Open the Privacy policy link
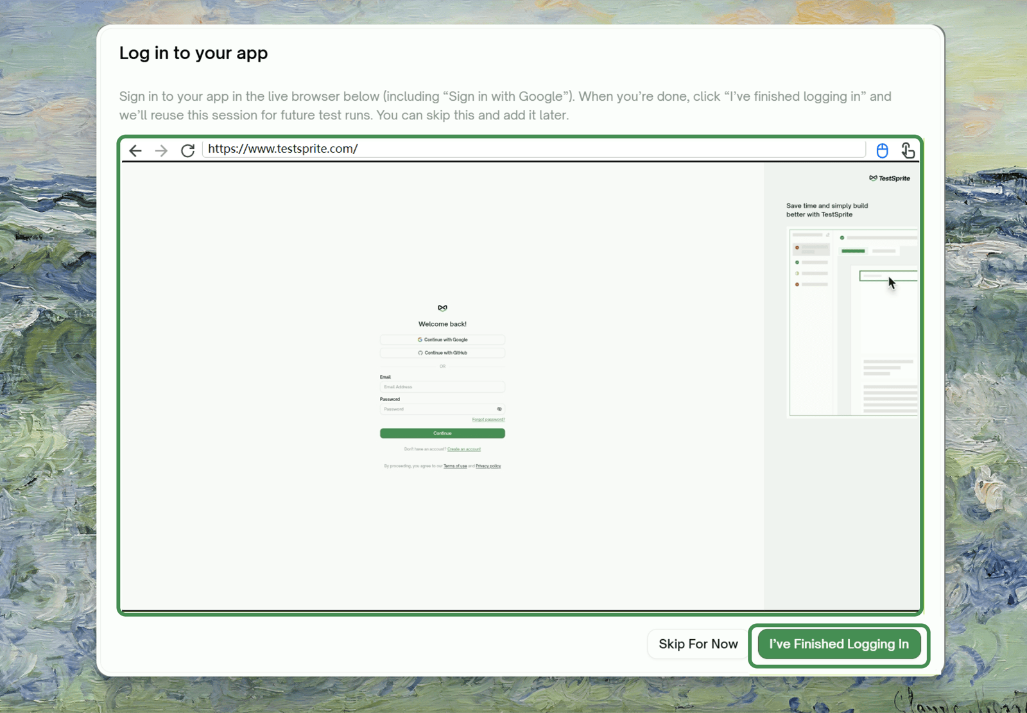Screen dimensions: 1027x713 pyautogui.click(x=488, y=466)
